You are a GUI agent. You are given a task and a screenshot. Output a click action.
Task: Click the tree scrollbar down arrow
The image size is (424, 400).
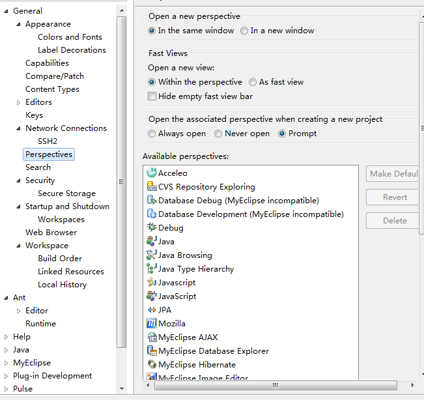pos(122,389)
